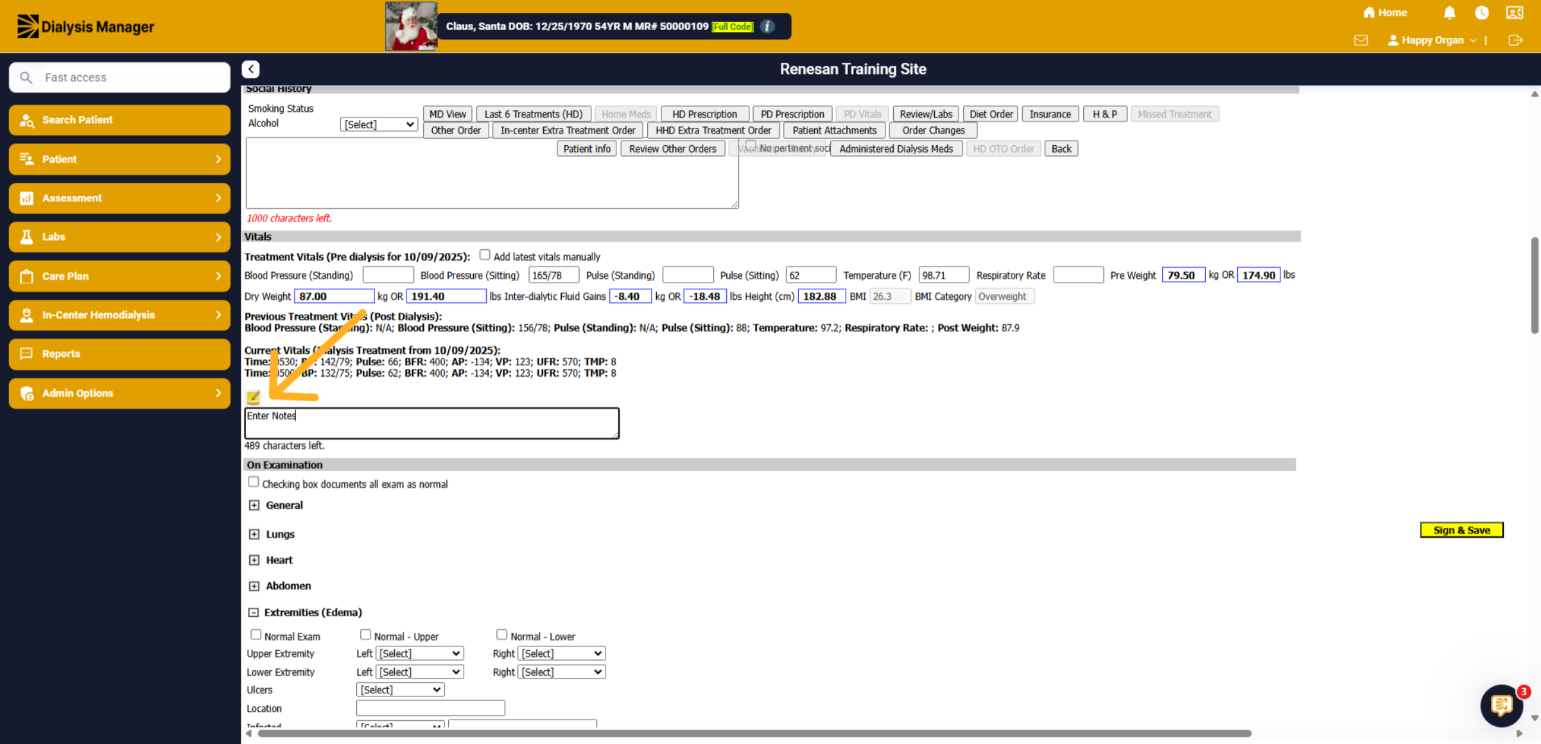Open the Alcohol [Select] dropdown

[x=379, y=125]
